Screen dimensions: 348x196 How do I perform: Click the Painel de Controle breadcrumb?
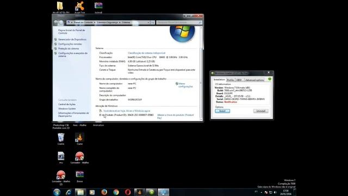pos(83,22)
